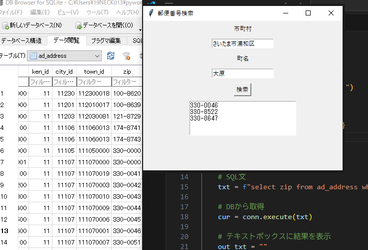
Task: Maximize the 郵便番号検索 window
Action: [x=308, y=13]
